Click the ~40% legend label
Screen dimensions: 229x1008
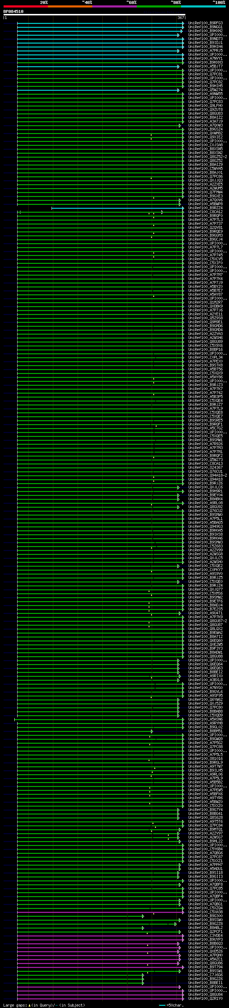87,3
